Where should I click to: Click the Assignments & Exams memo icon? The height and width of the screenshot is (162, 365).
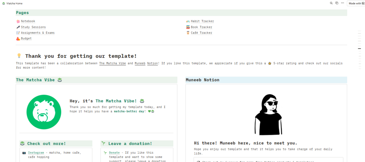tap(18, 33)
